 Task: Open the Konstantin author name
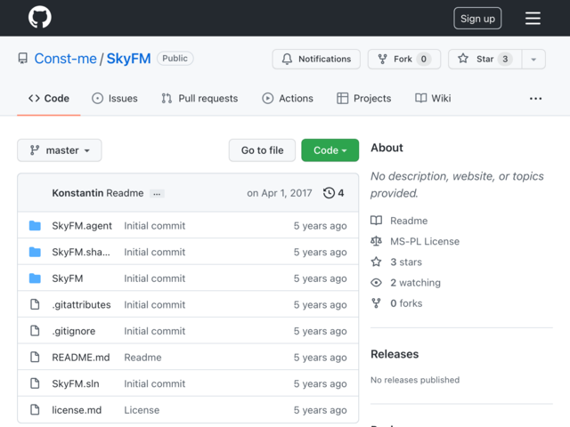coord(77,193)
